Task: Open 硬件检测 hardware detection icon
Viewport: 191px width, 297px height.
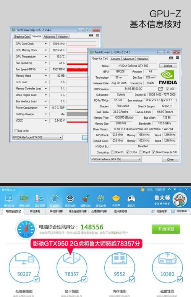Action: pos(24,200)
